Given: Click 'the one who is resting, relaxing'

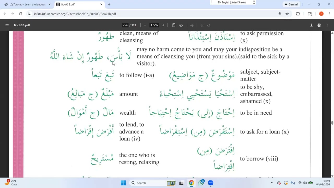Looking at the screenshot, I should click(139, 158).
